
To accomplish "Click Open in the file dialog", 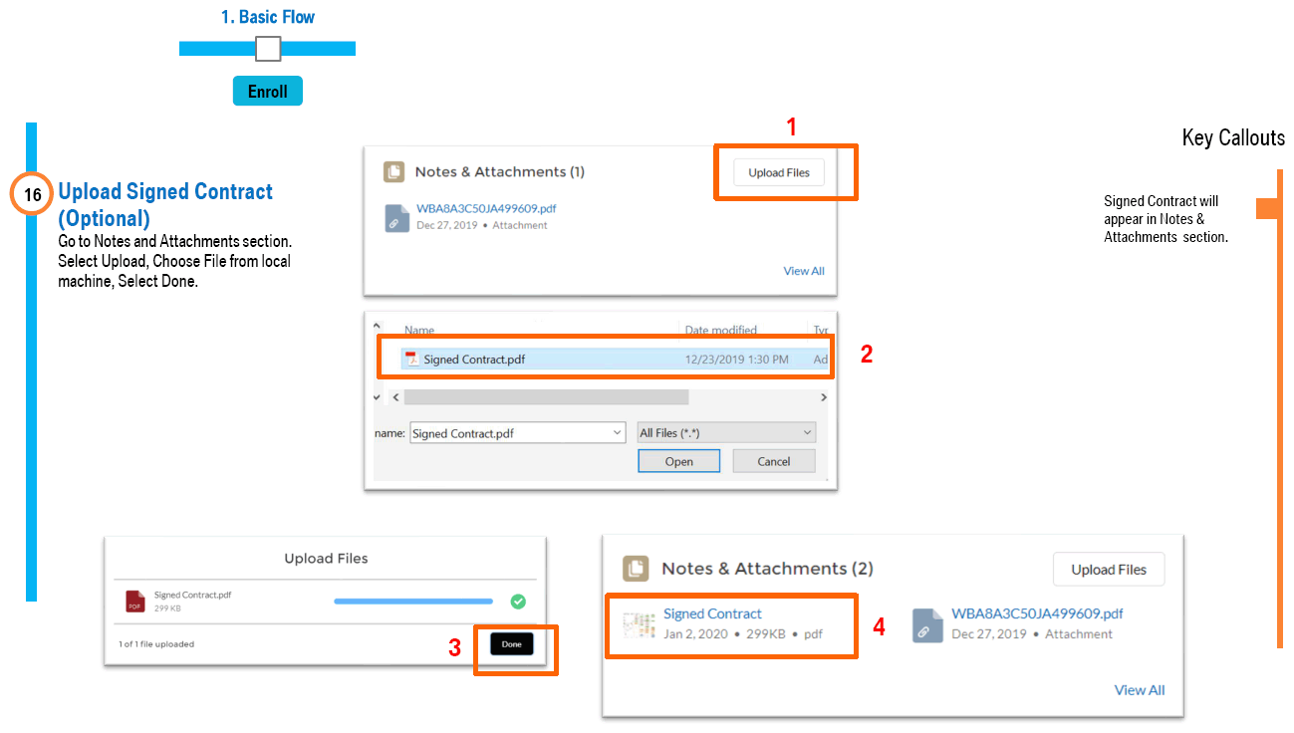I will click(x=679, y=461).
